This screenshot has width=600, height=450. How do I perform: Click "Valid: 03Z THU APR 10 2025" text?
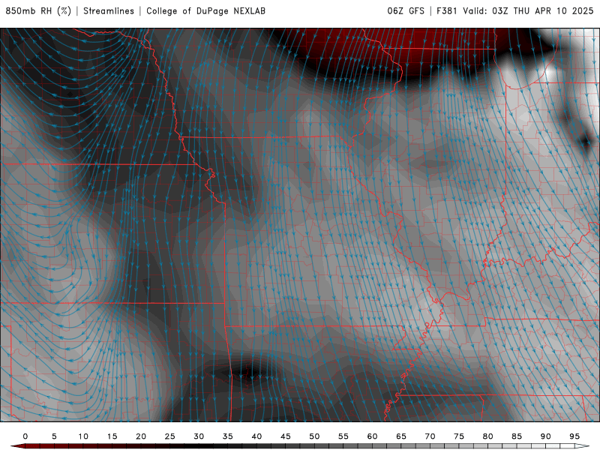528,11
